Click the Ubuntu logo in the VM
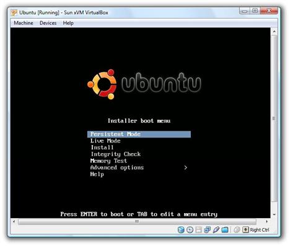The height and width of the screenshot is (246, 290). 144,84
